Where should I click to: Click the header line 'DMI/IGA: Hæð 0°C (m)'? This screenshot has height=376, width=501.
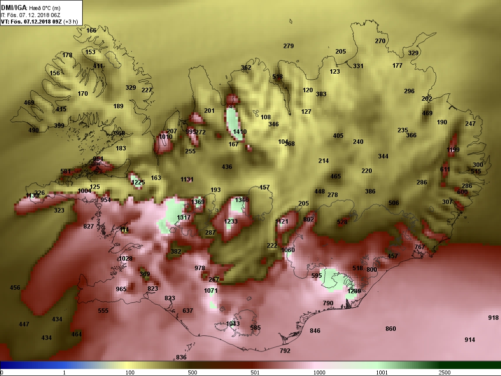click(x=31, y=8)
